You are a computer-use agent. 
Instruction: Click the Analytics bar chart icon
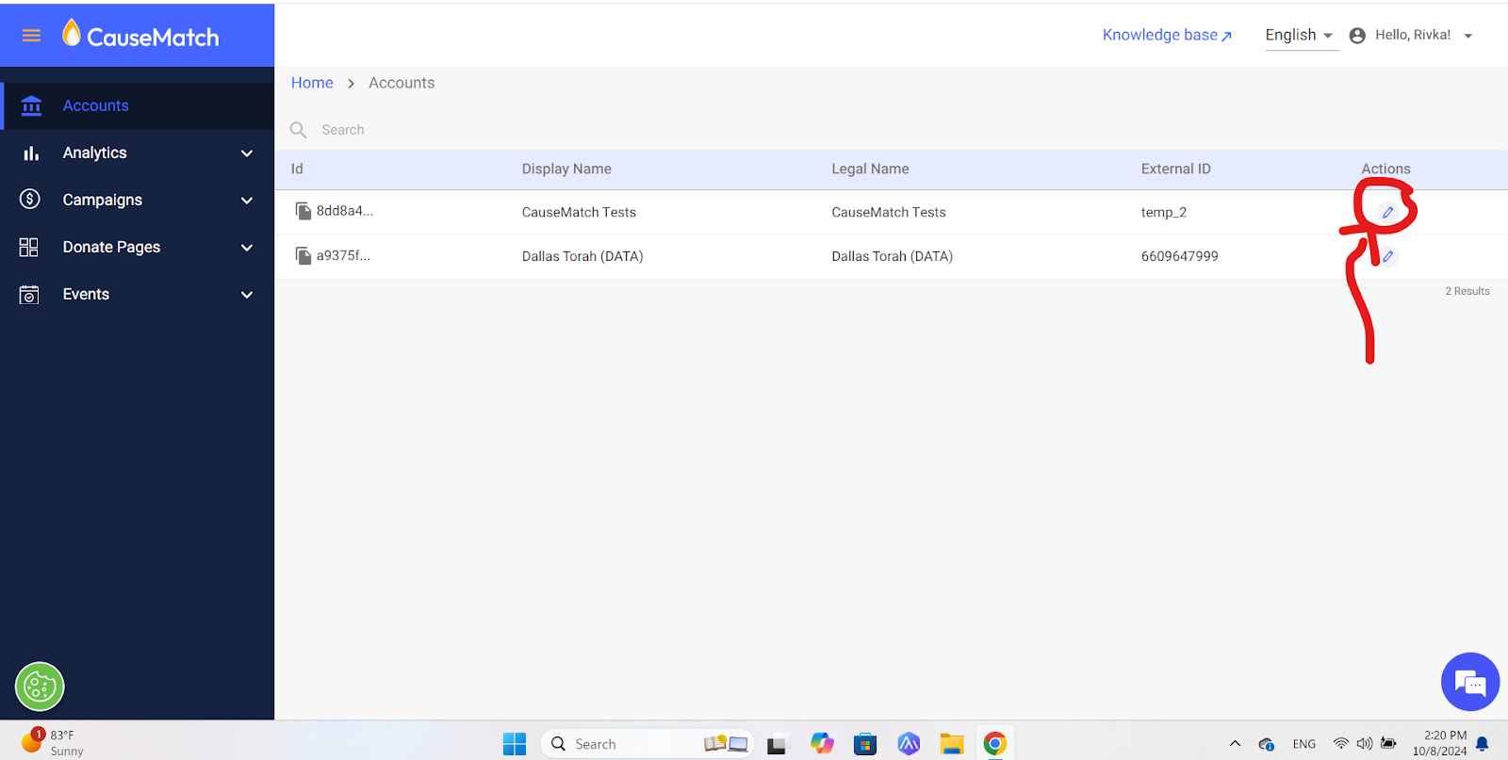[x=31, y=153]
